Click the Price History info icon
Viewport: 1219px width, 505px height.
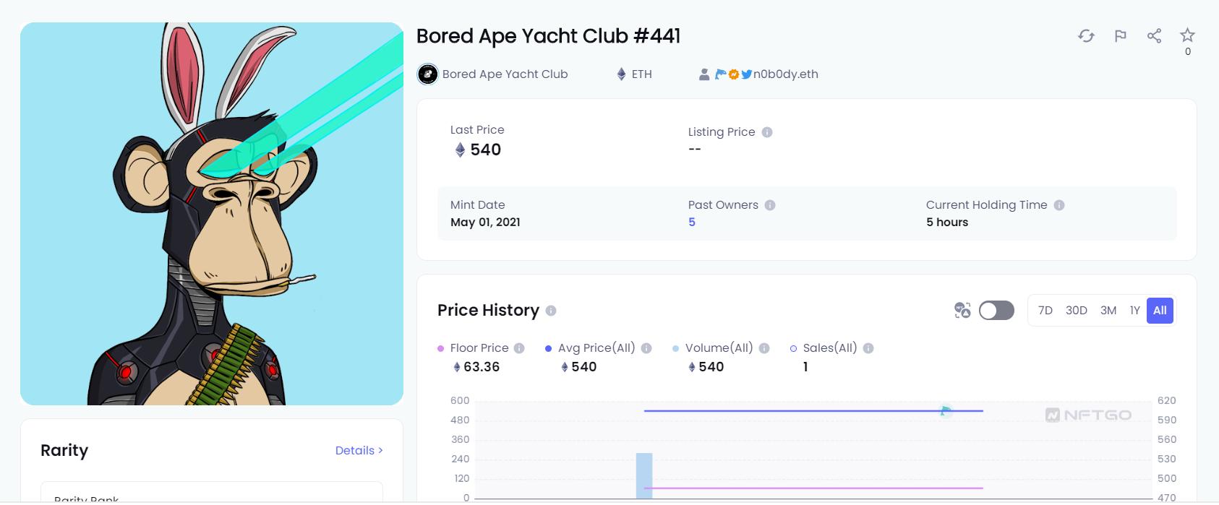click(551, 311)
